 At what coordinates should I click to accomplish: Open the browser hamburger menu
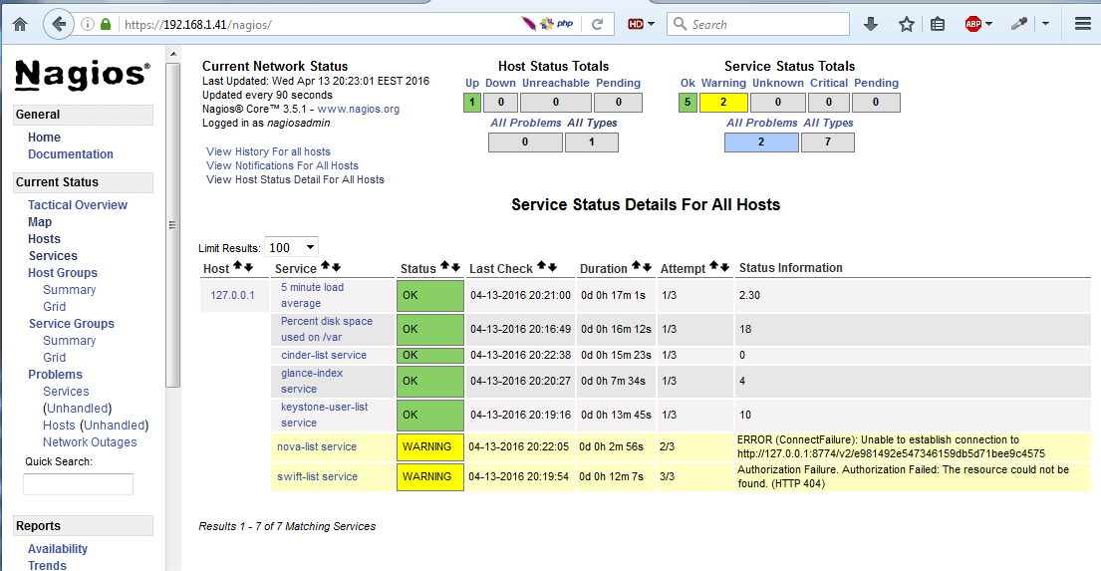pos(1083,25)
